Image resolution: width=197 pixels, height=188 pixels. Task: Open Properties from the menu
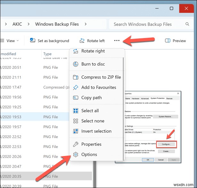pos(96,144)
